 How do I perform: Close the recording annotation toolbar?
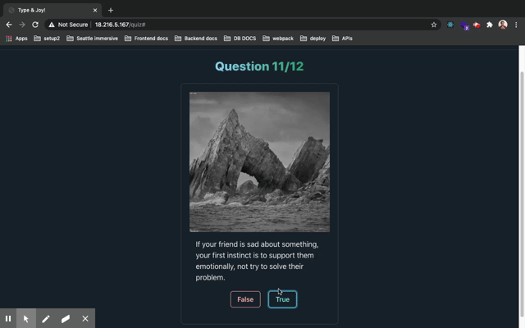(85, 318)
